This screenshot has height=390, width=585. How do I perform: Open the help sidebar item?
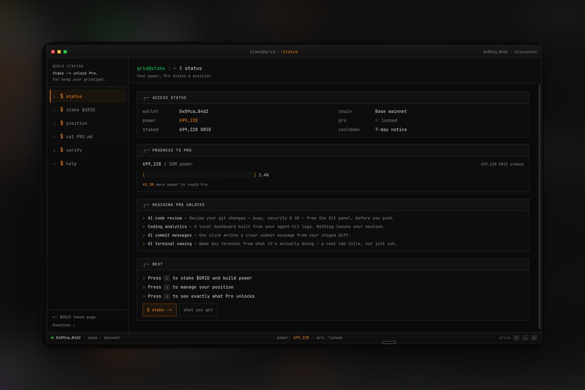click(88, 163)
